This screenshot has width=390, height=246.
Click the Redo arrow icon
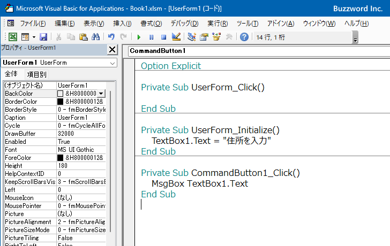[x=123, y=37]
